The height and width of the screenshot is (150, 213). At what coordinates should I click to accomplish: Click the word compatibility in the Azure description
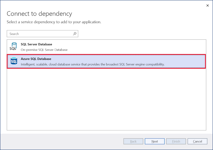(155, 64)
